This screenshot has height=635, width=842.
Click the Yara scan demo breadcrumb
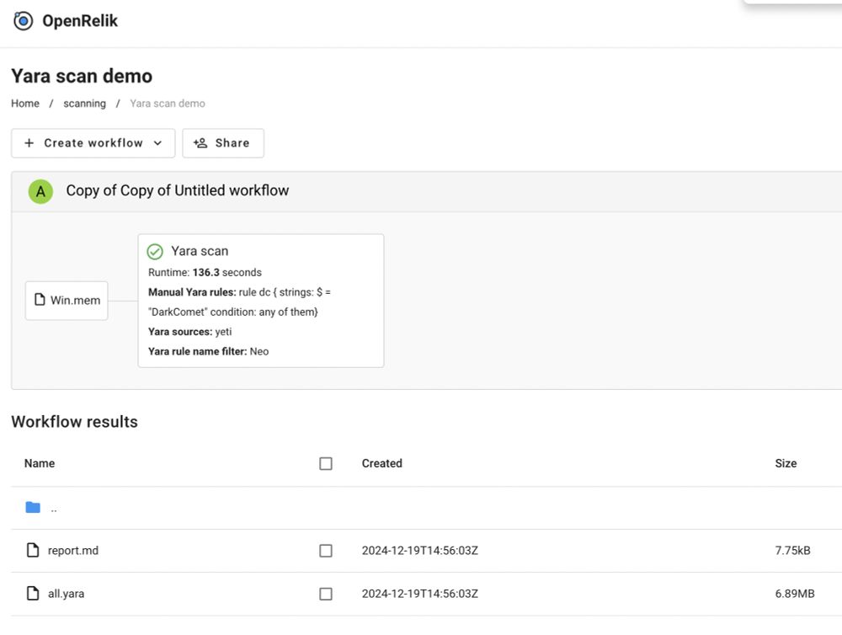tap(168, 103)
